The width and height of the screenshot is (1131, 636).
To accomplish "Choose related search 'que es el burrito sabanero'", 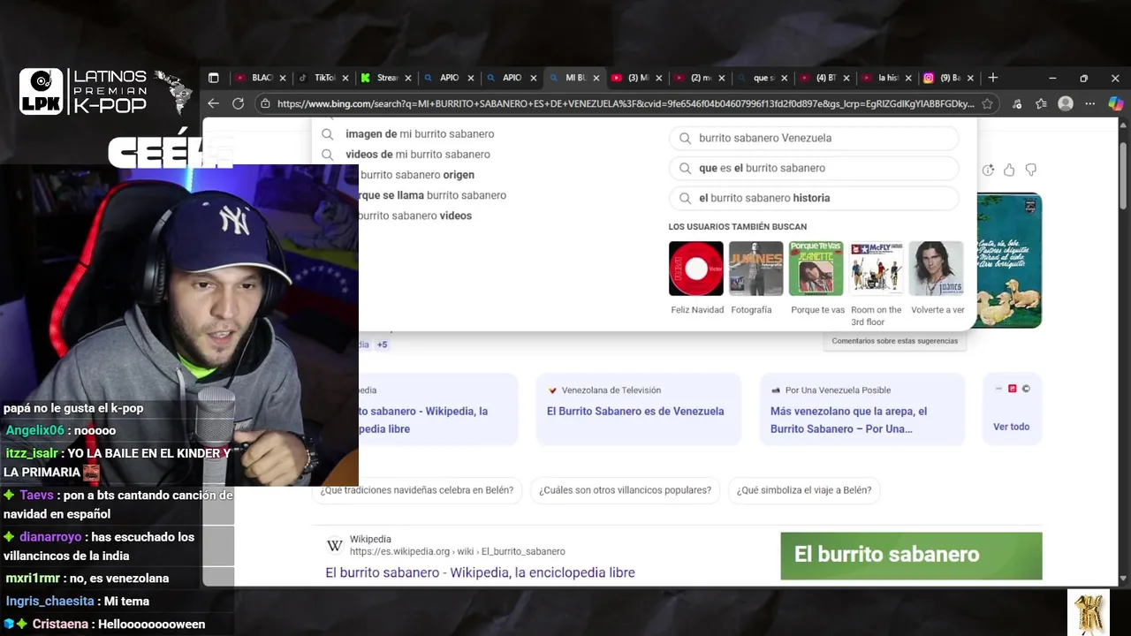I will point(814,168).
